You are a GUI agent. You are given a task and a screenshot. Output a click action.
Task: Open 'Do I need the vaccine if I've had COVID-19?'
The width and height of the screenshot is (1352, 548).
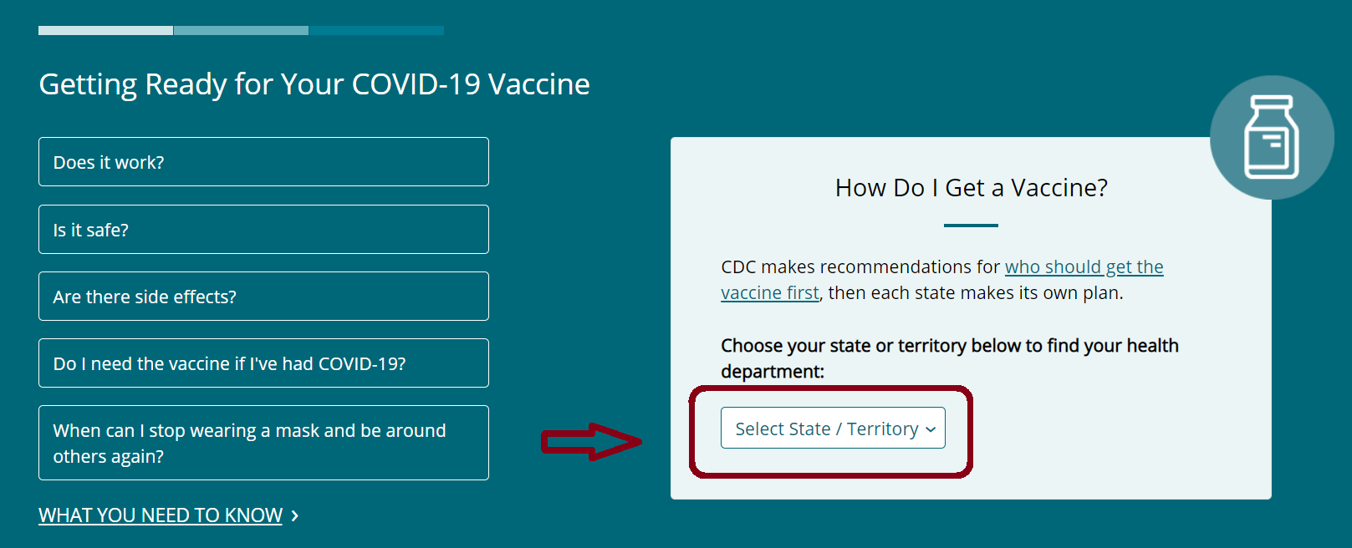263,363
